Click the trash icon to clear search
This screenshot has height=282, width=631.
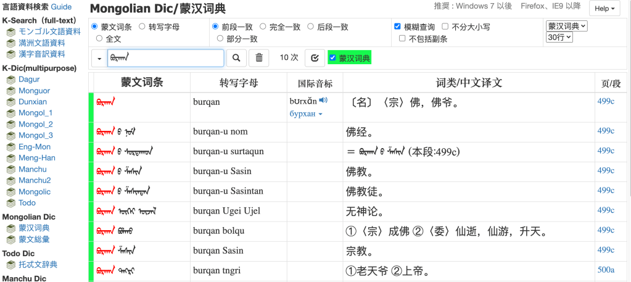pos(259,58)
